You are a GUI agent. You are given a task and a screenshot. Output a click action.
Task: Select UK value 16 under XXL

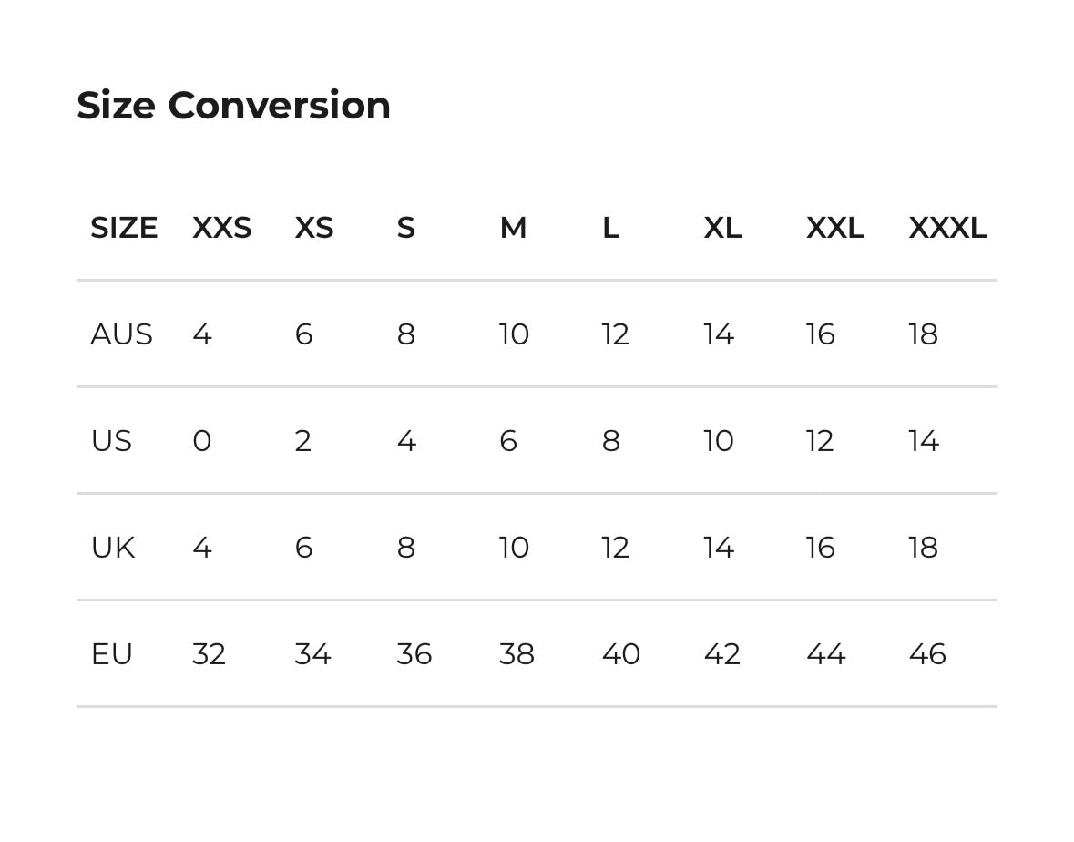click(x=820, y=548)
